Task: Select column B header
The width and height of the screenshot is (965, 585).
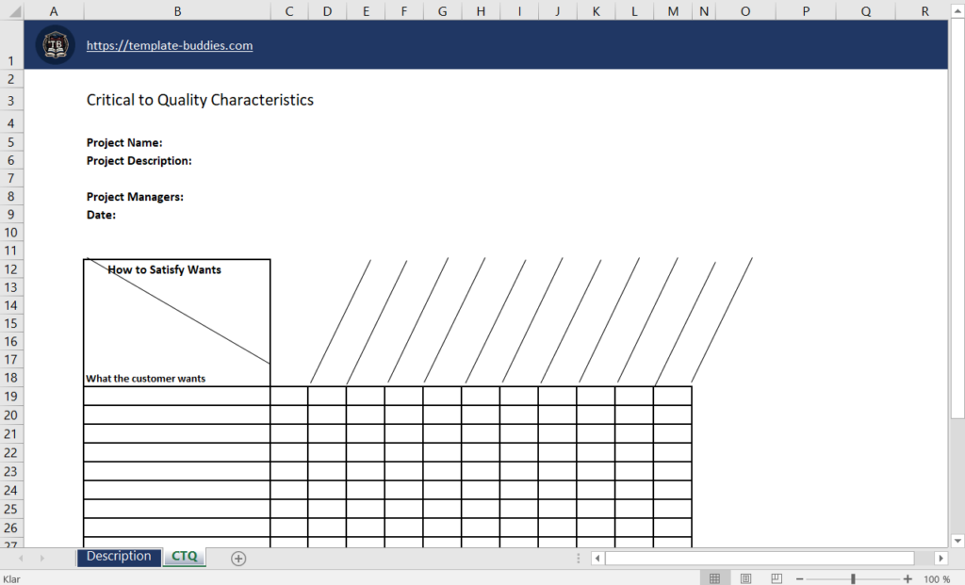Action: [x=177, y=11]
